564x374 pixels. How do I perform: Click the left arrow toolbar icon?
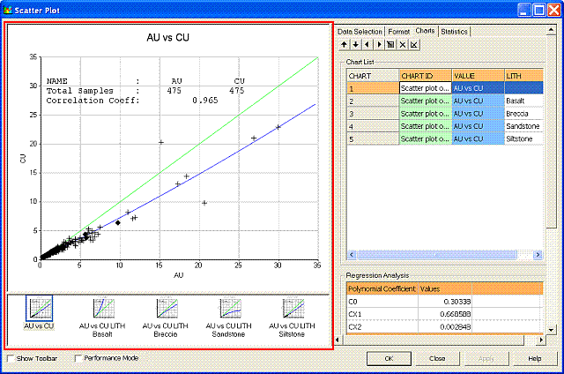point(367,44)
